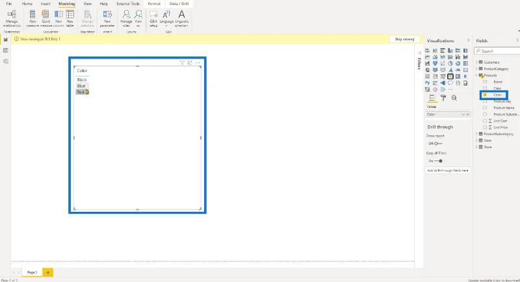Open the File menu
The height and width of the screenshot is (282, 520).
[9, 4]
